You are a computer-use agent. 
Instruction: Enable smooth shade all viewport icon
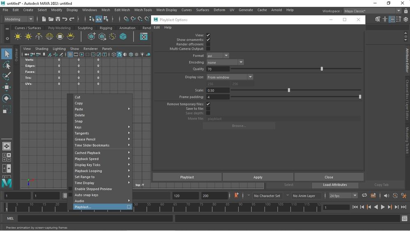pos(119,54)
